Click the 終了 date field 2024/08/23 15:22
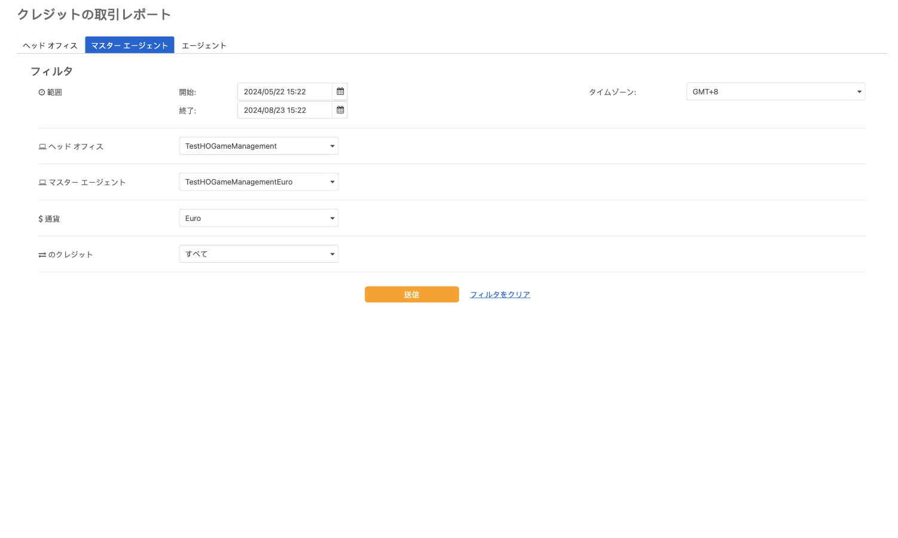 click(x=285, y=110)
